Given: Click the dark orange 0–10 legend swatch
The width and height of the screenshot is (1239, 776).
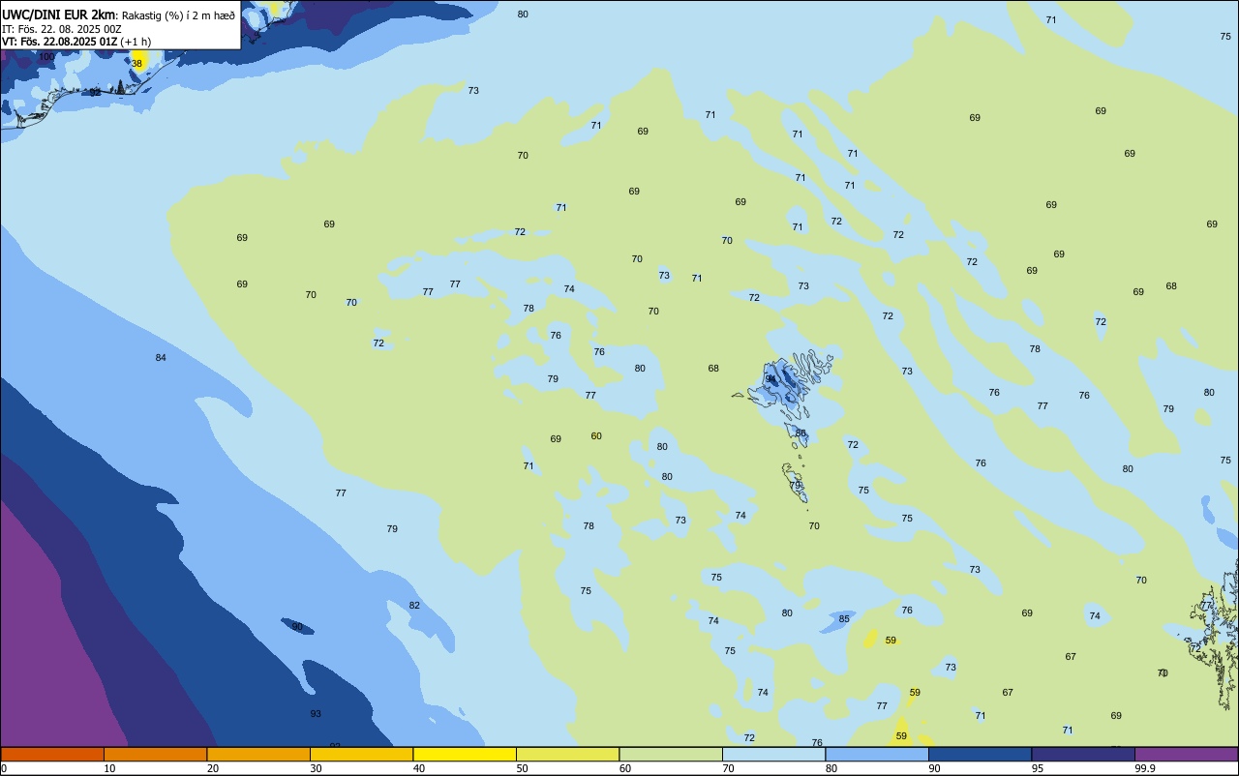Looking at the screenshot, I should click(x=52, y=754).
